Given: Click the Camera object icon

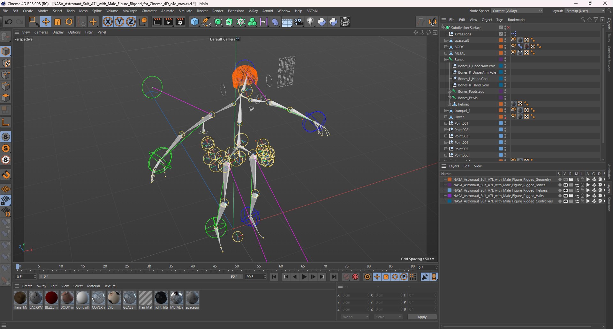Looking at the screenshot, I should pyautogui.click(x=299, y=22).
